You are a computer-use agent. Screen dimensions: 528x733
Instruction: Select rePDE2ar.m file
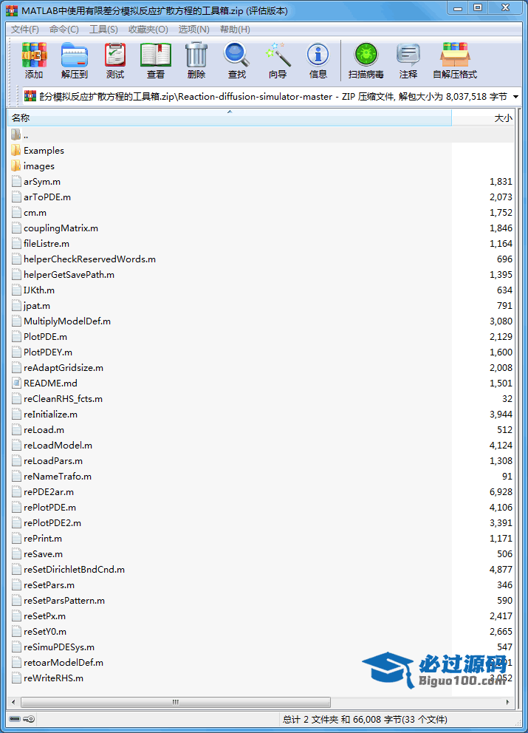click(x=49, y=491)
